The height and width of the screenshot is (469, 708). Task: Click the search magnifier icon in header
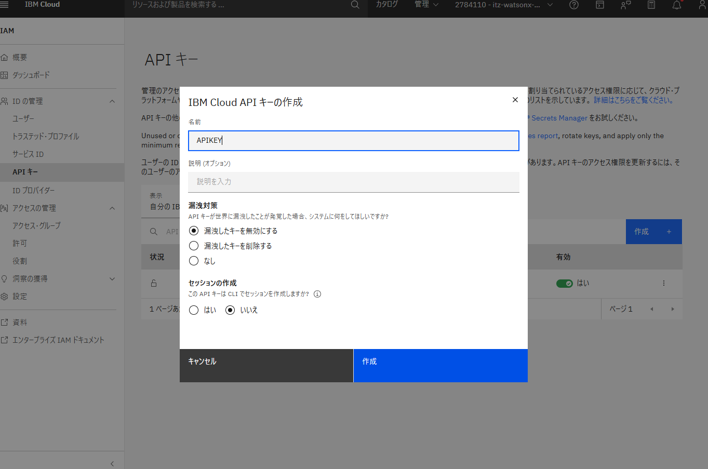tap(355, 5)
